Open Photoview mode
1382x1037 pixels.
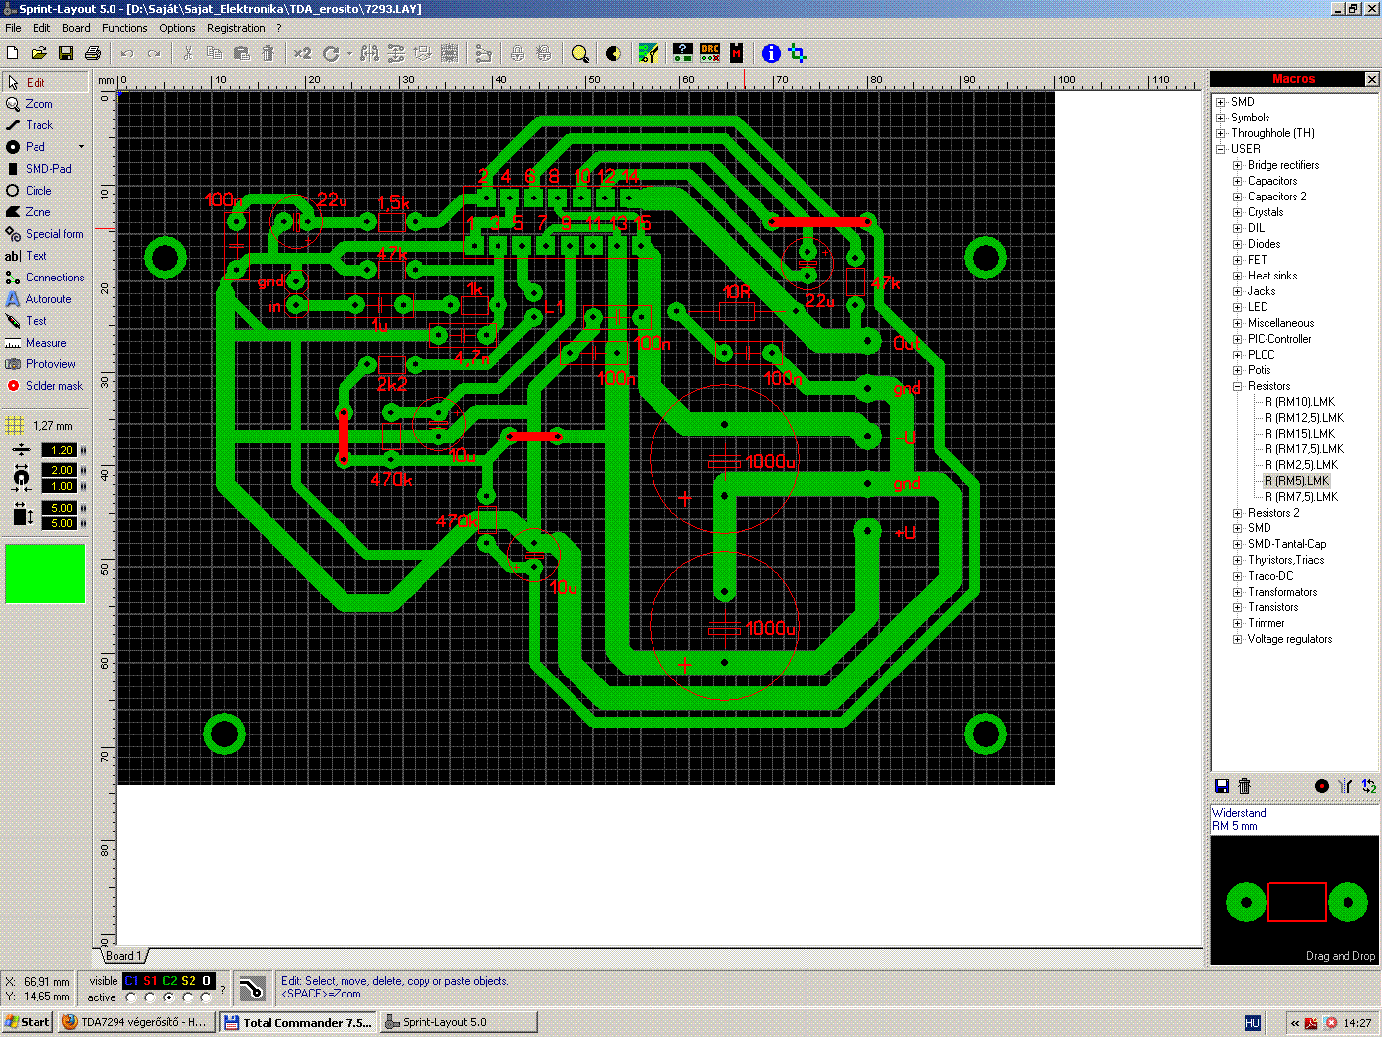coord(45,364)
